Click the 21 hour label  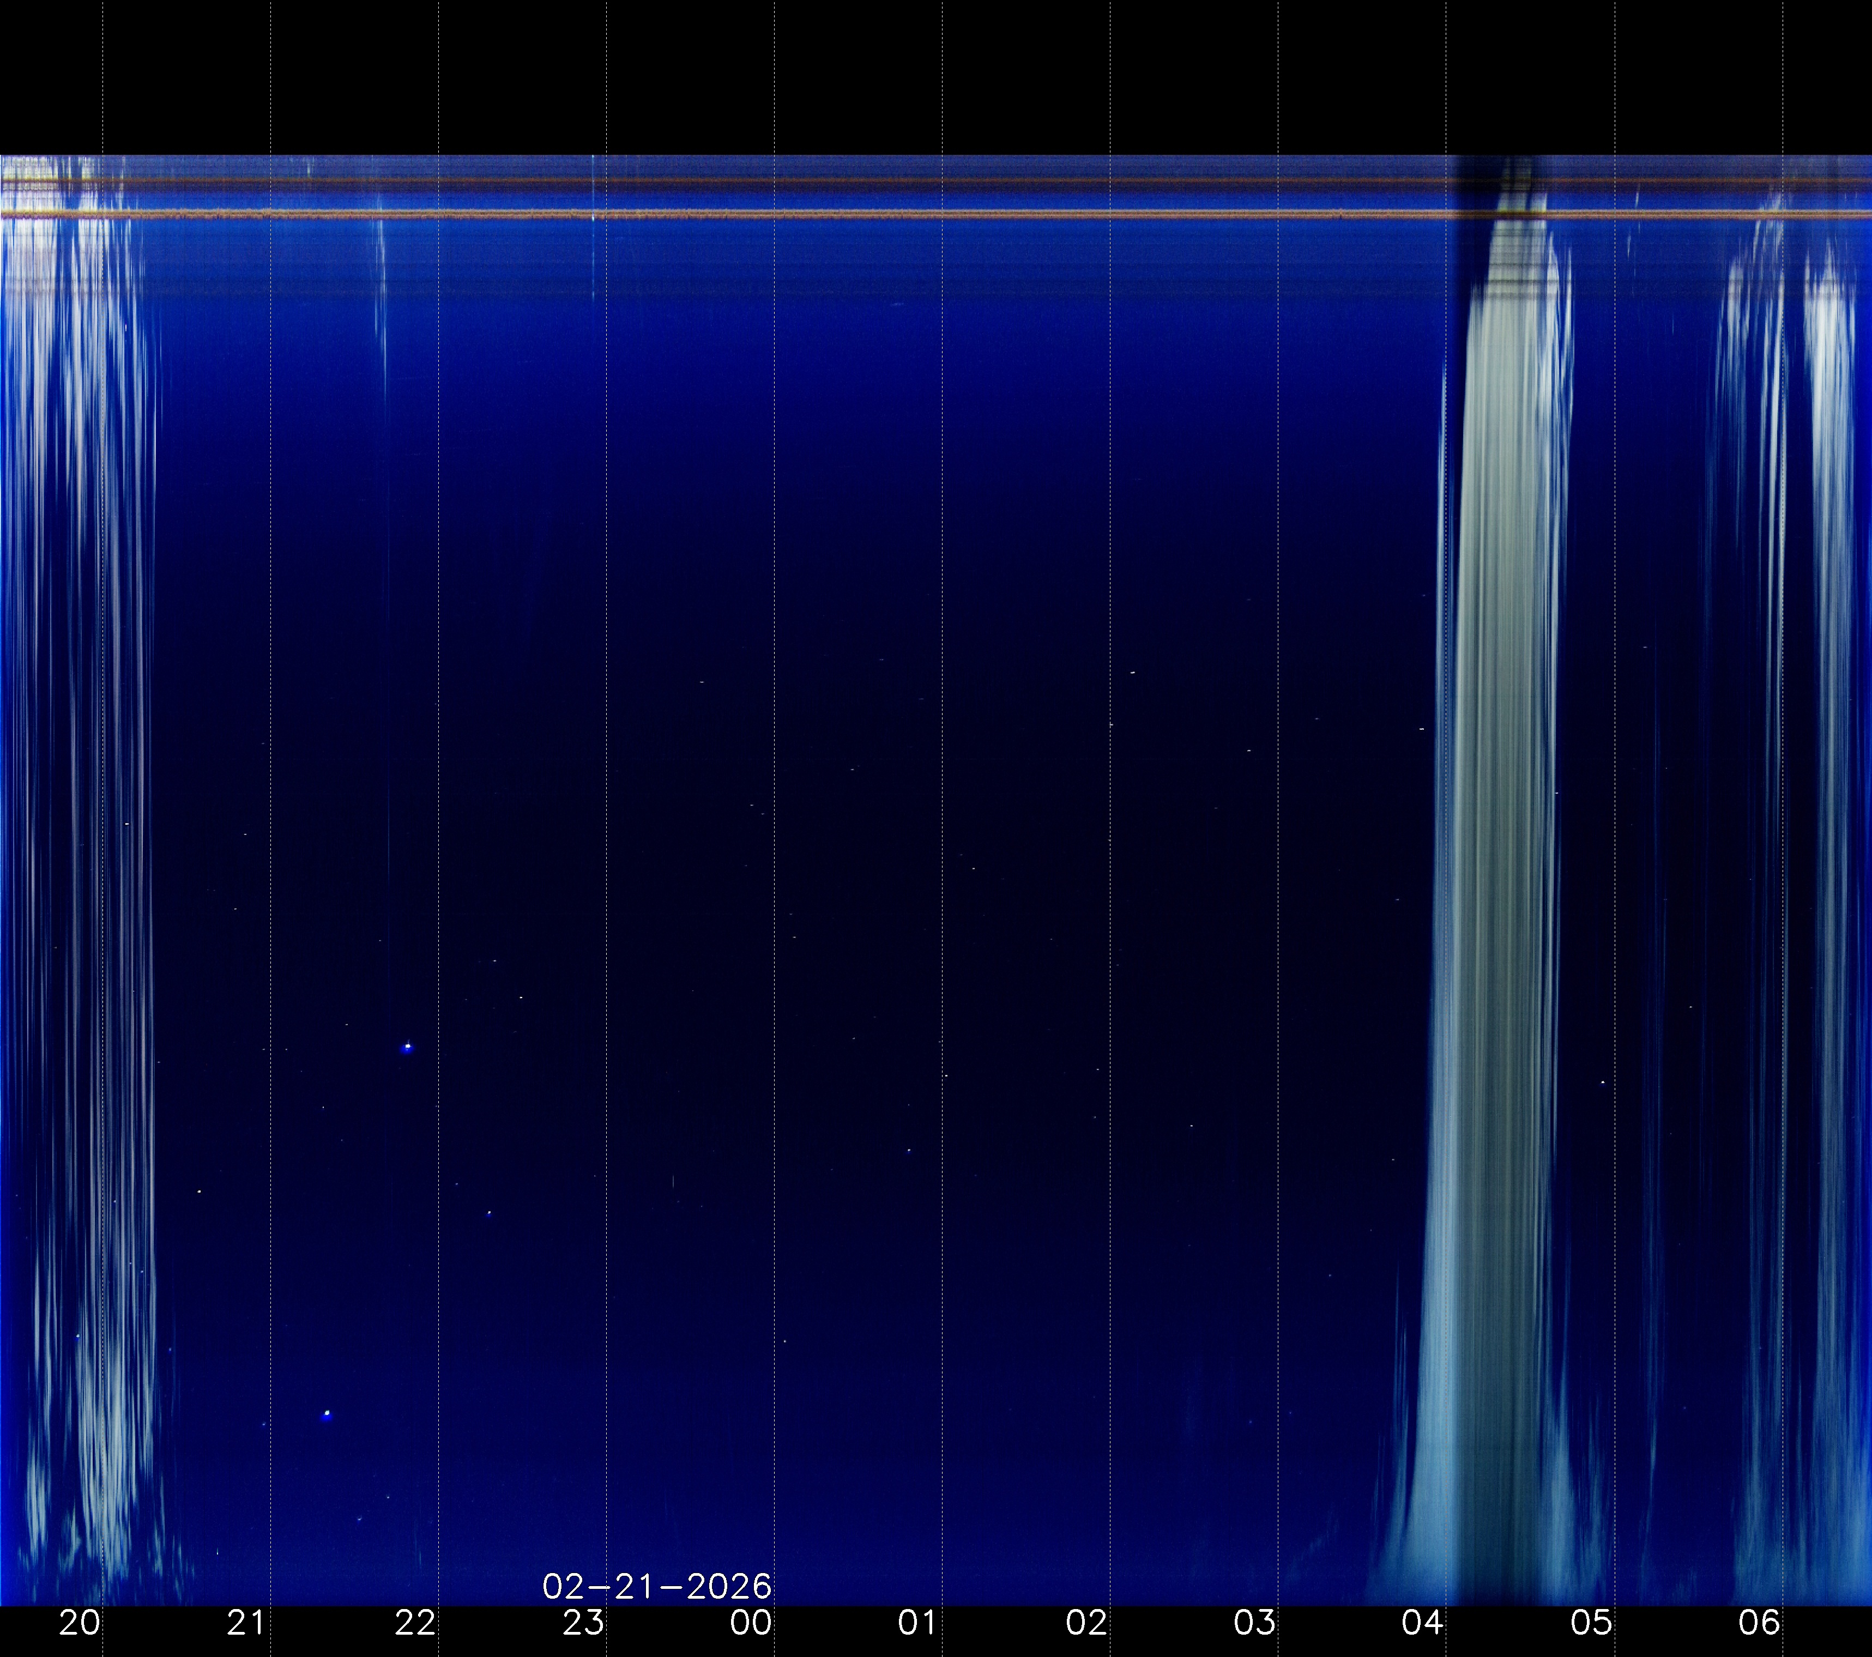point(246,1623)
